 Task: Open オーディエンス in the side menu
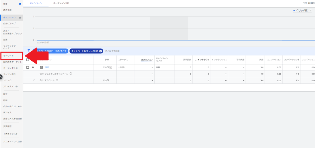[10, 68]
